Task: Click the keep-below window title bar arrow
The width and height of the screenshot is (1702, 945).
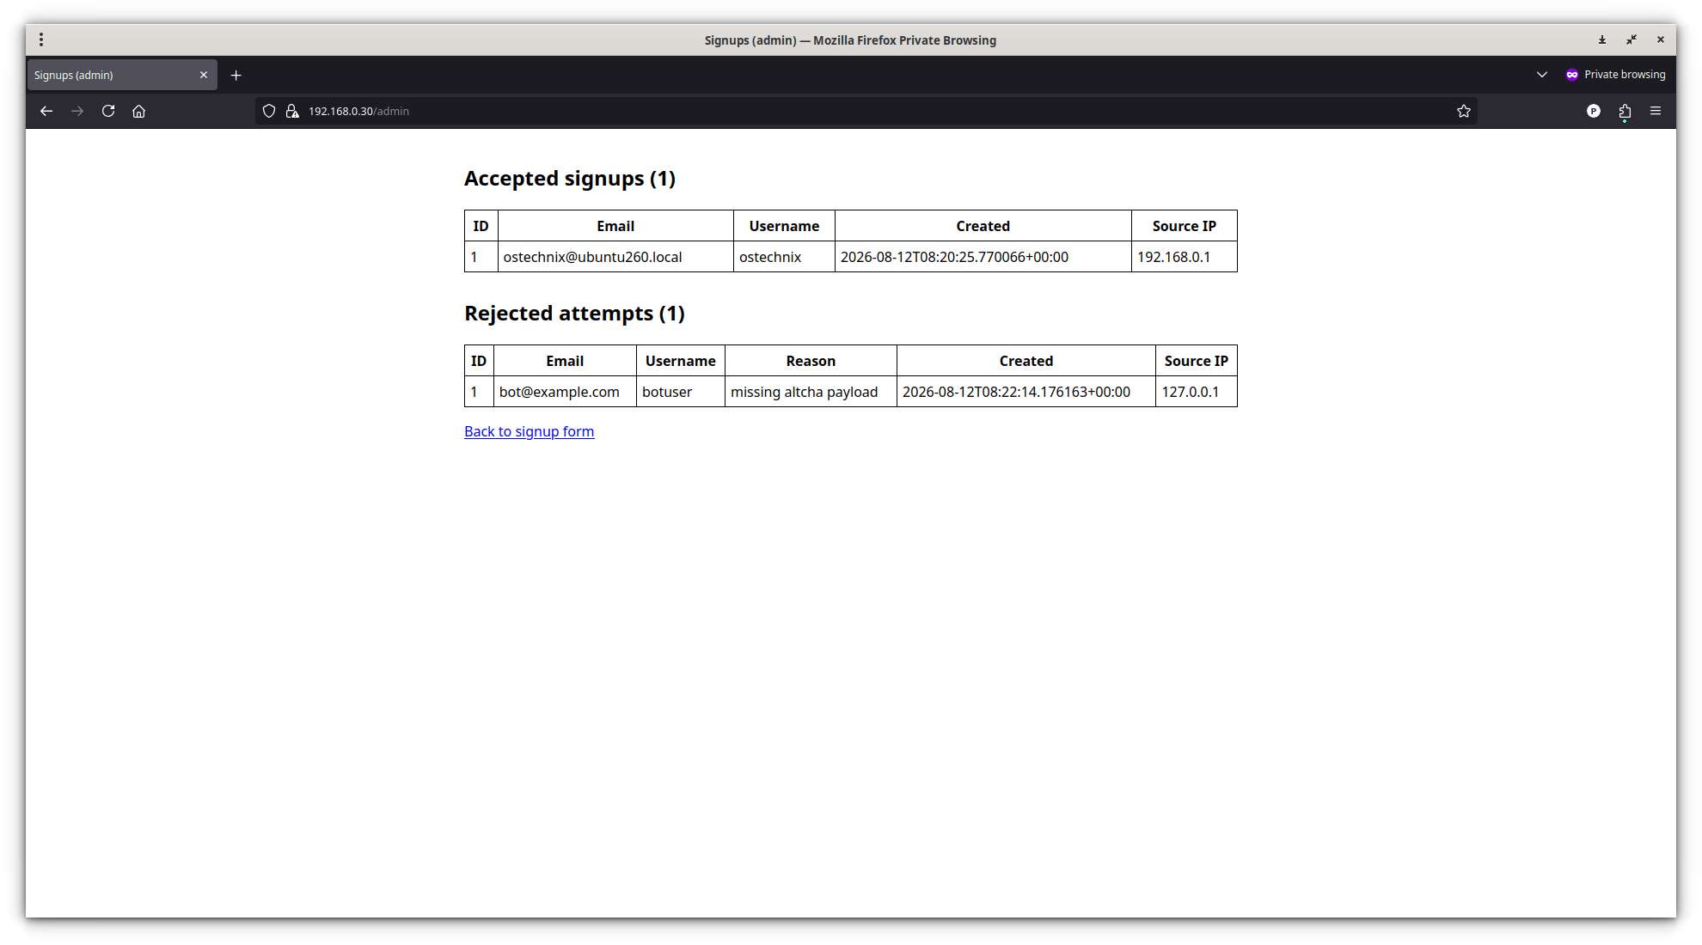Action: tap(1602, 40)
